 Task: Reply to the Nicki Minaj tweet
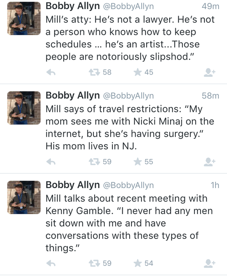51,161
